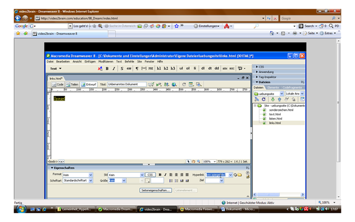355x222 pixels.
Task: Switch to Code view
Action: [x=57, y=84]
